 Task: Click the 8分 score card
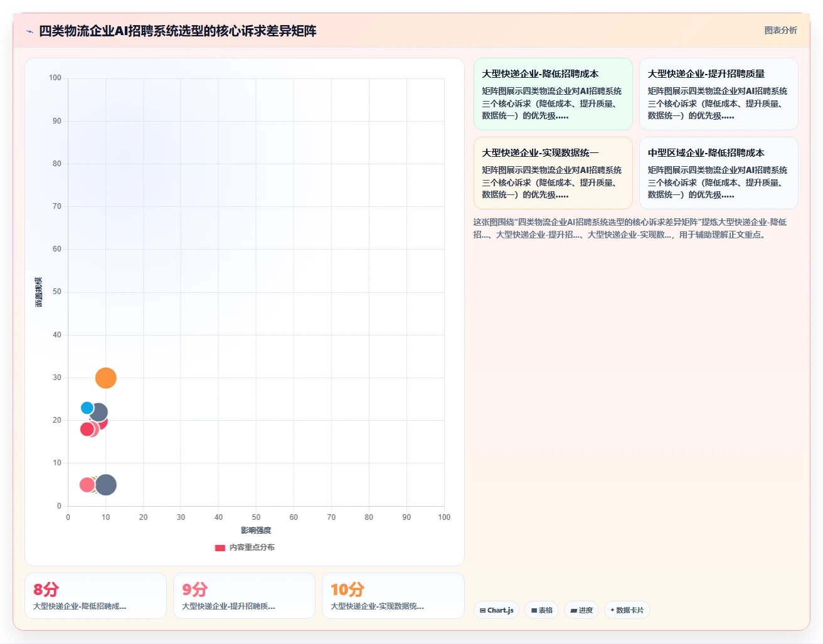(95, 596)
